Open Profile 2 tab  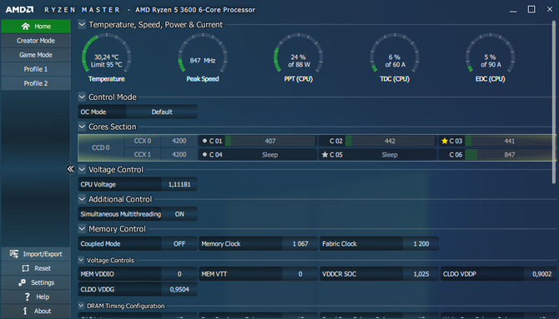(36, 83)
